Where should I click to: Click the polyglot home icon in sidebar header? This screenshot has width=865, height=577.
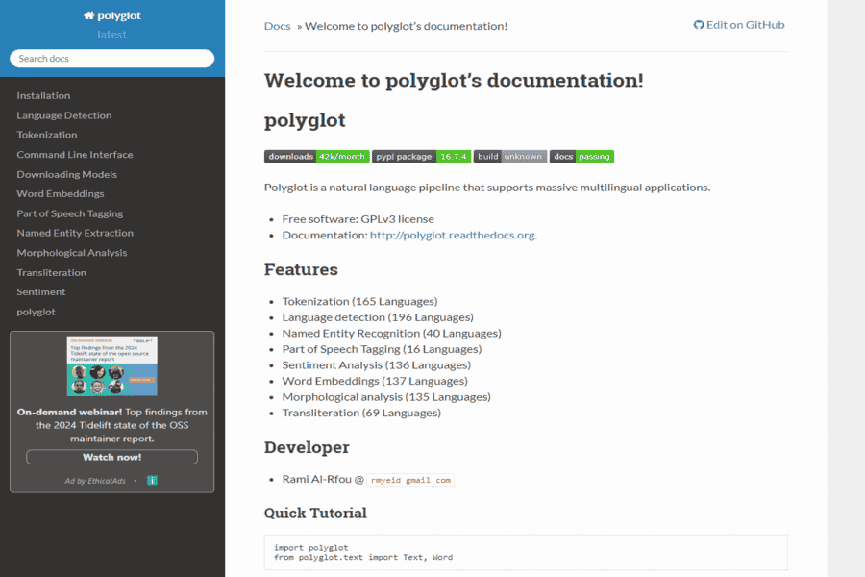tap(88, 15)
